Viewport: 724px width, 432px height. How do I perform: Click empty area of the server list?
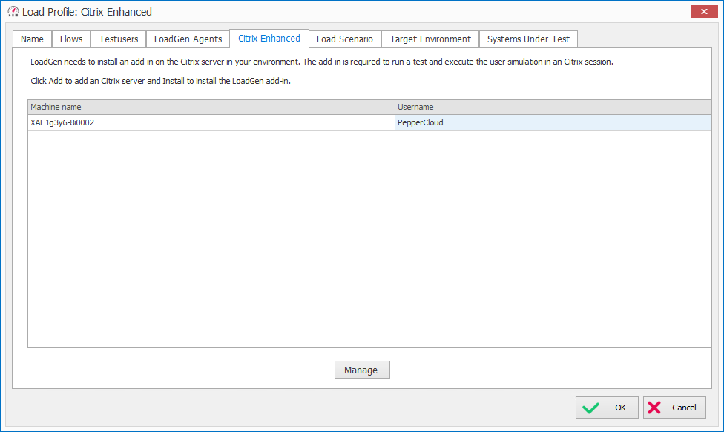point(369,238)
